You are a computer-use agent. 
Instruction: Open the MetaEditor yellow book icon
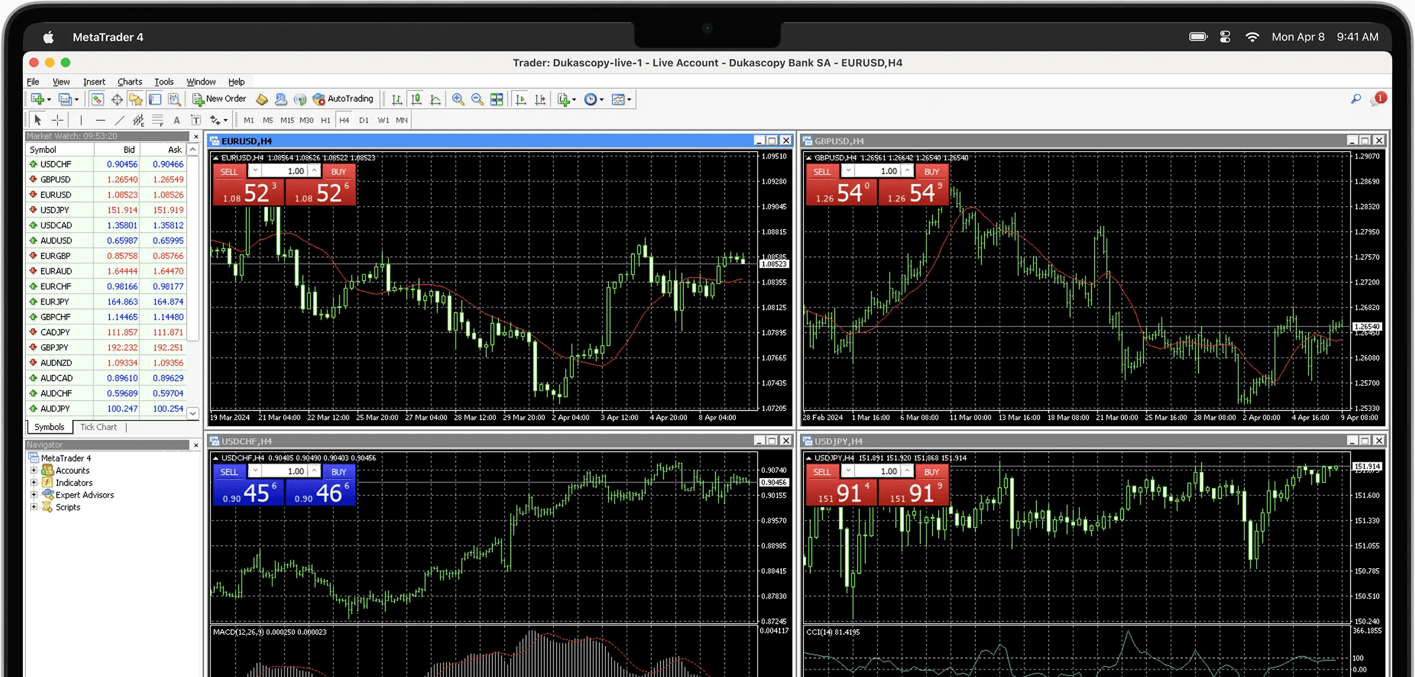click(262, 100)
